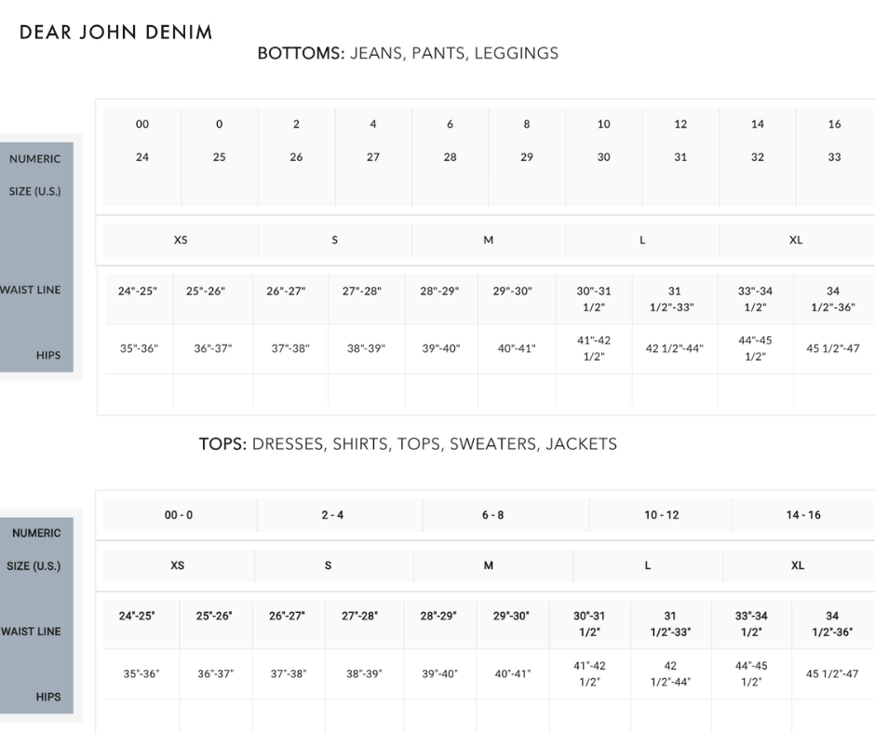Select the 14 - 16 tops size range
This screenshot has width=875, height=734.
click(803, 515)
